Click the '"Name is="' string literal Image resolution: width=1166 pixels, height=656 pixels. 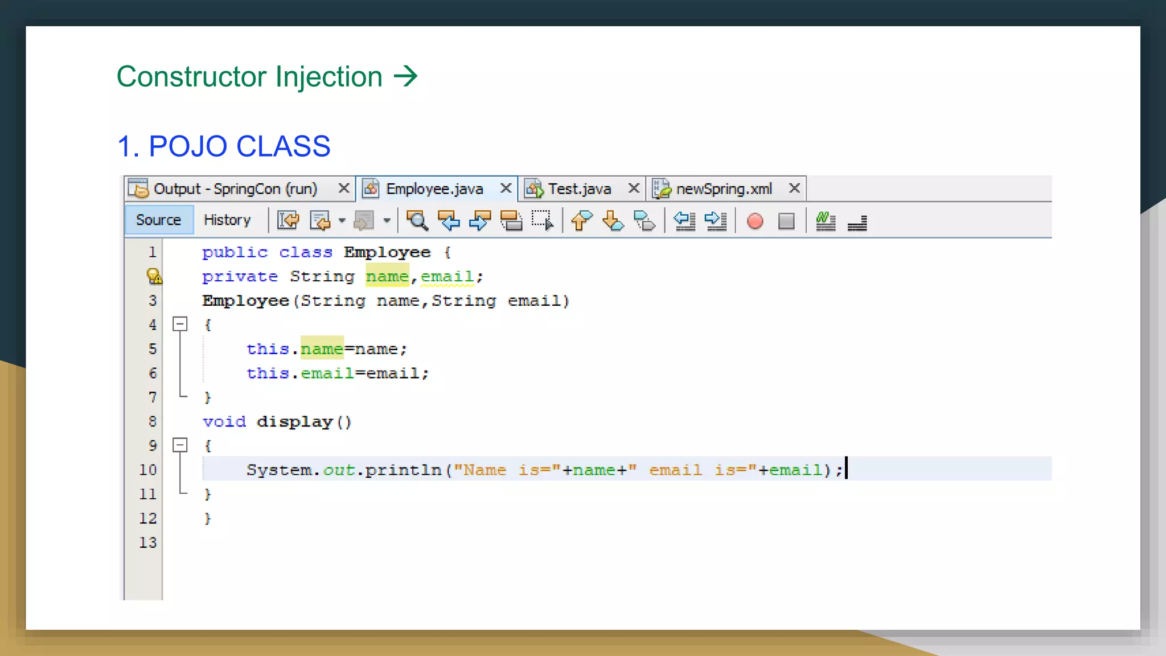tap(507, 470)
